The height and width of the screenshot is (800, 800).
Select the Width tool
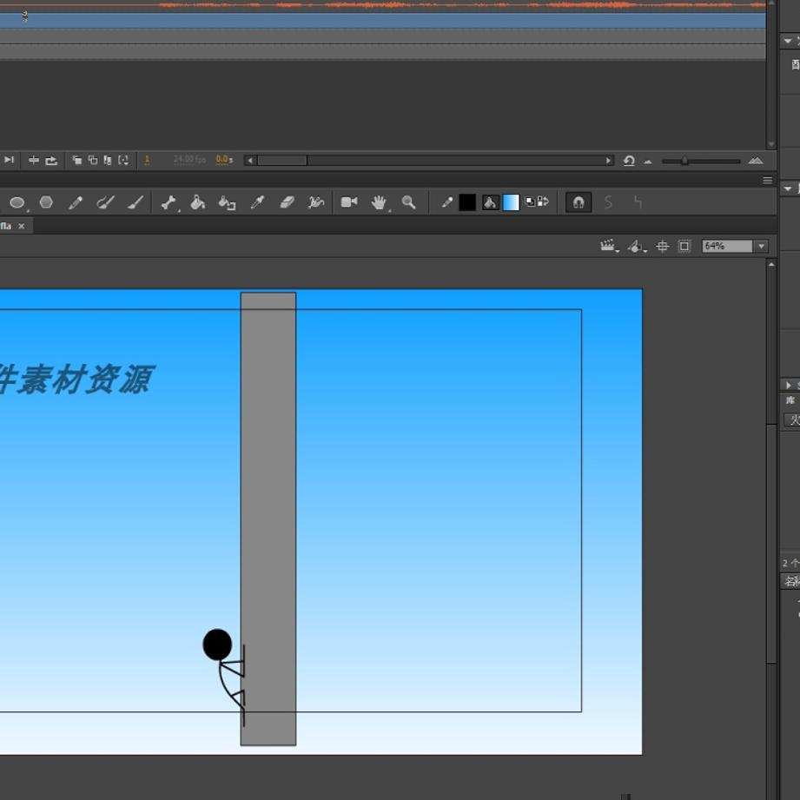(316, 202)
